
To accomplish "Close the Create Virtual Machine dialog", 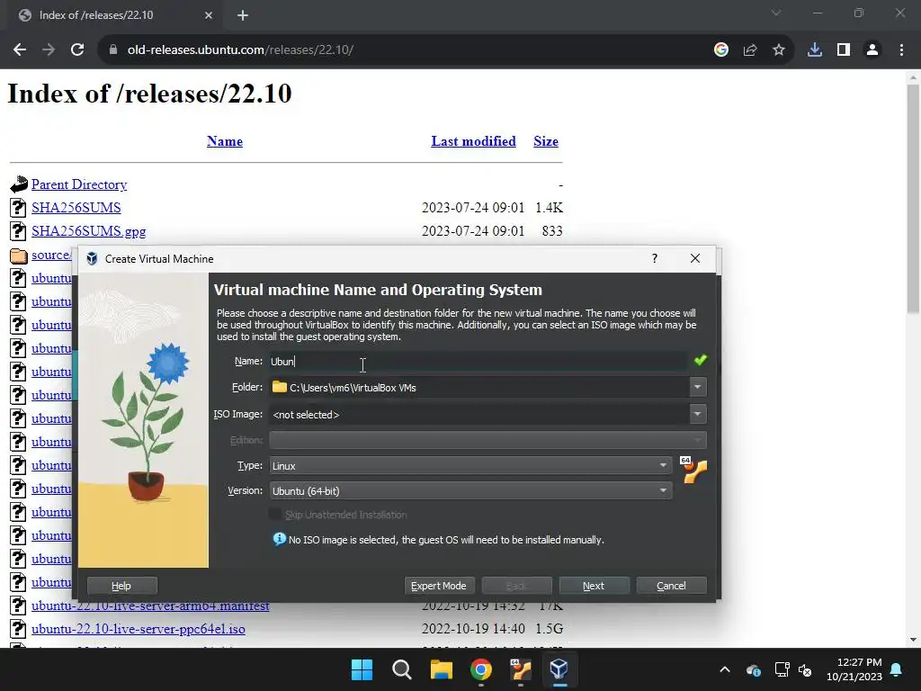I will (695, 258).
